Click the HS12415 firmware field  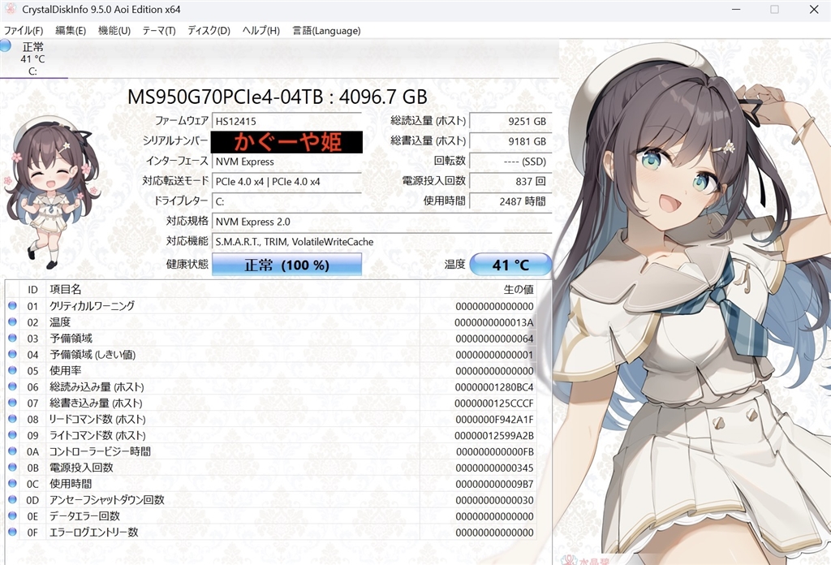286,121
